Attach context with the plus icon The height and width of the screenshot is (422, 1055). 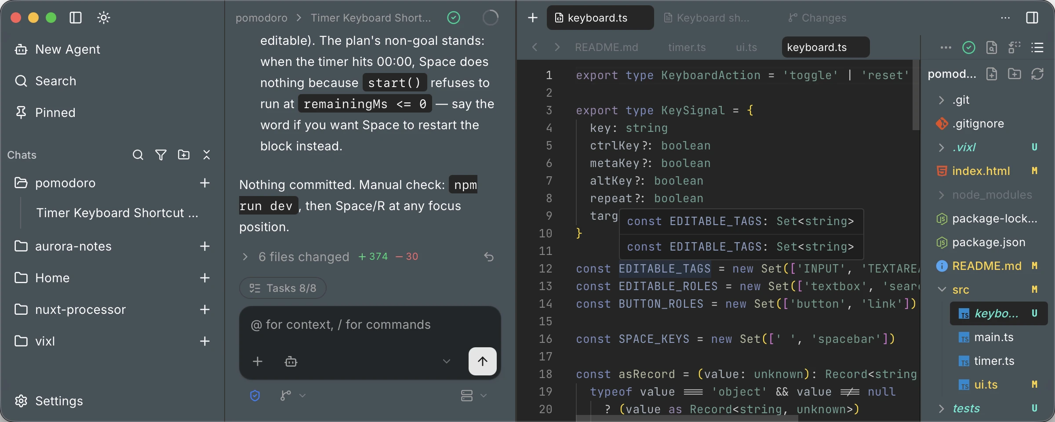coord(258,361)
